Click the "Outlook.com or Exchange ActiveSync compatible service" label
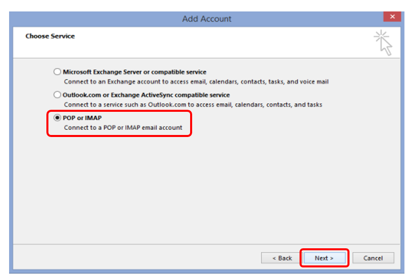410x278 pixels. [x=146, y=95]
